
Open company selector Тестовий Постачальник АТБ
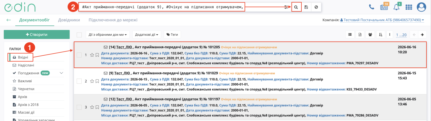[382, 20]
